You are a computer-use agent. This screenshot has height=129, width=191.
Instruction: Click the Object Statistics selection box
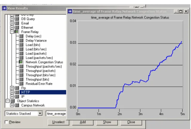[13, 101]
